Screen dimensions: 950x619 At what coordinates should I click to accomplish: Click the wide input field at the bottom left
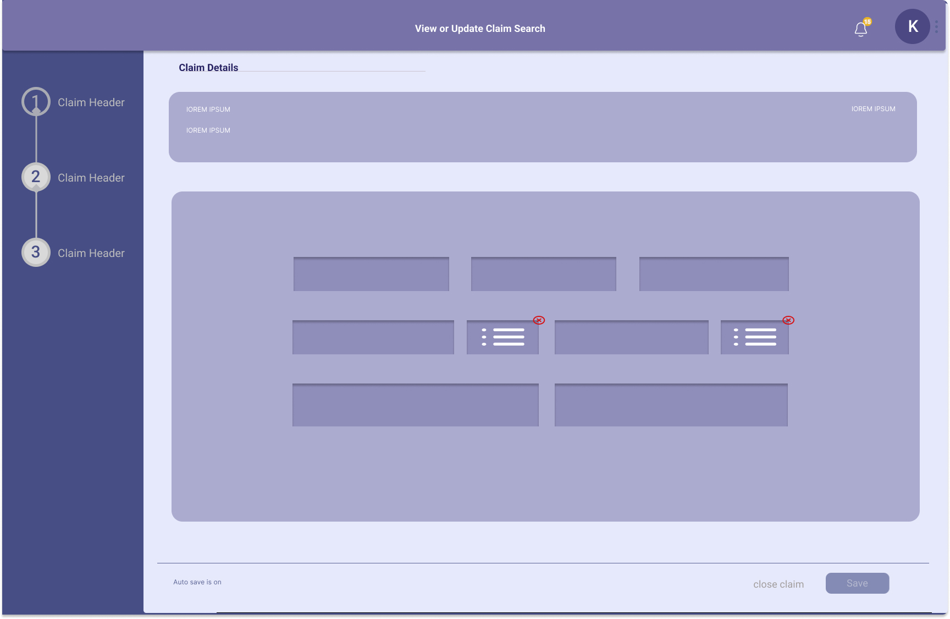point(416,405)
